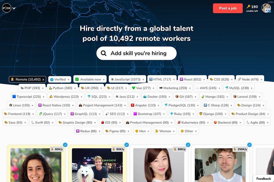Click the Kubernetes (90) tag icon
Screen dimensions: 274x182
(179, 122)
